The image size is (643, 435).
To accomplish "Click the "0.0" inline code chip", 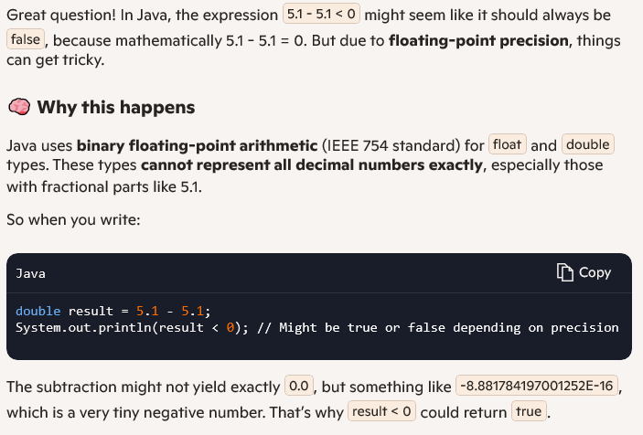I will [x=300, y=386].
